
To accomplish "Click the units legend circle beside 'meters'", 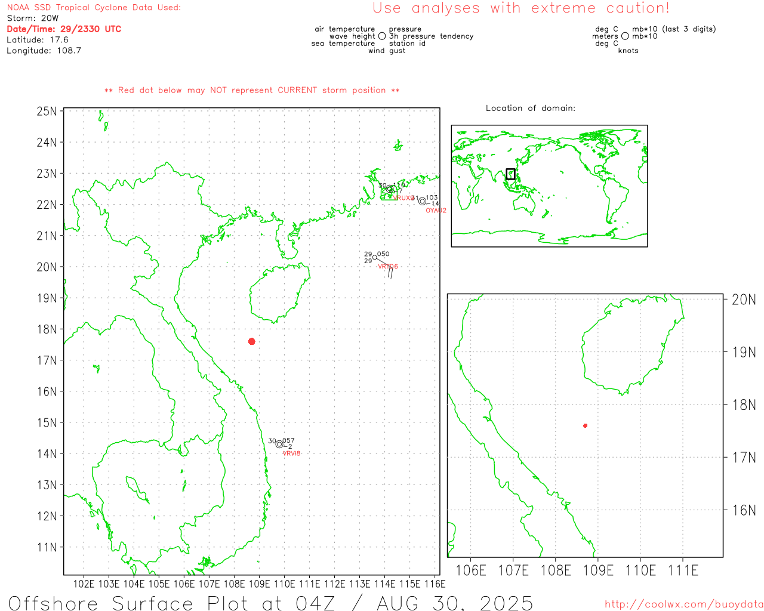I will click(x=625, y=36).
